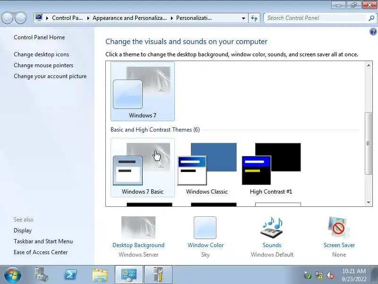Expand the arrow before Control Panel breadcrumb
378x284 pixels.
coord(47,18)
